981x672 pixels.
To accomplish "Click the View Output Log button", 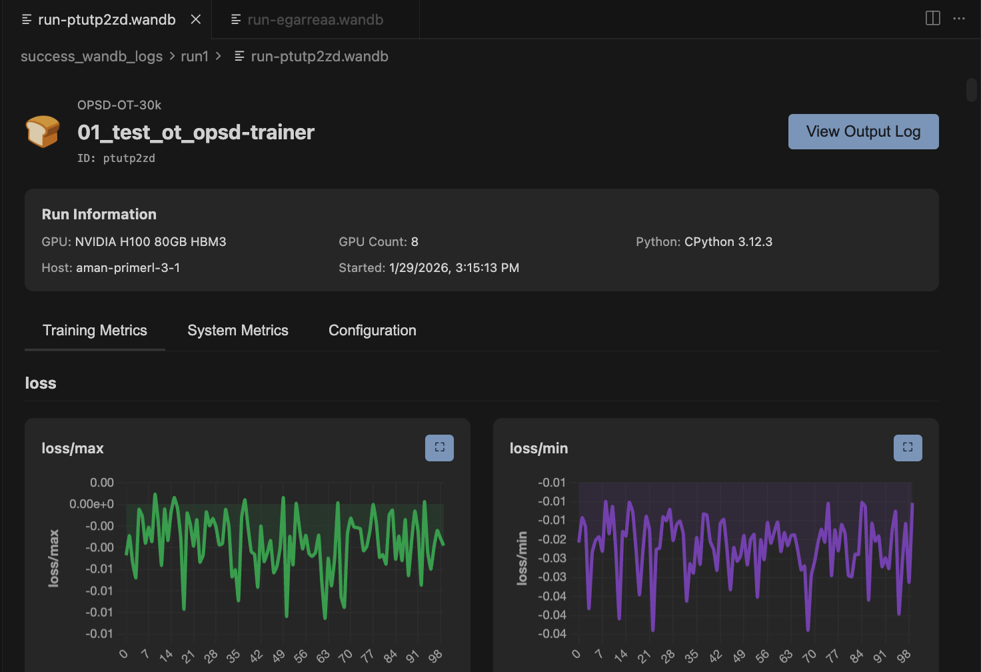I will (x=863, y=131).
